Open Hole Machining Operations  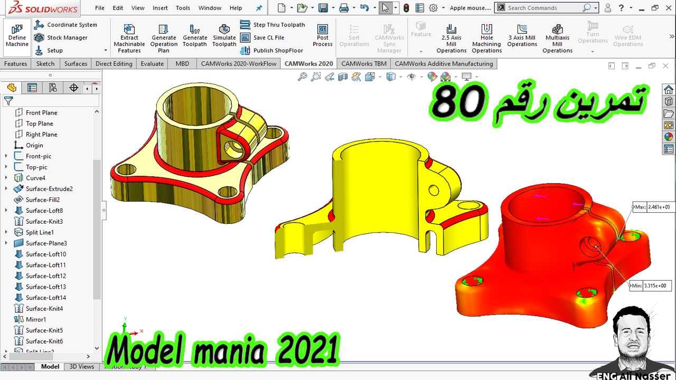pos(487,38)
